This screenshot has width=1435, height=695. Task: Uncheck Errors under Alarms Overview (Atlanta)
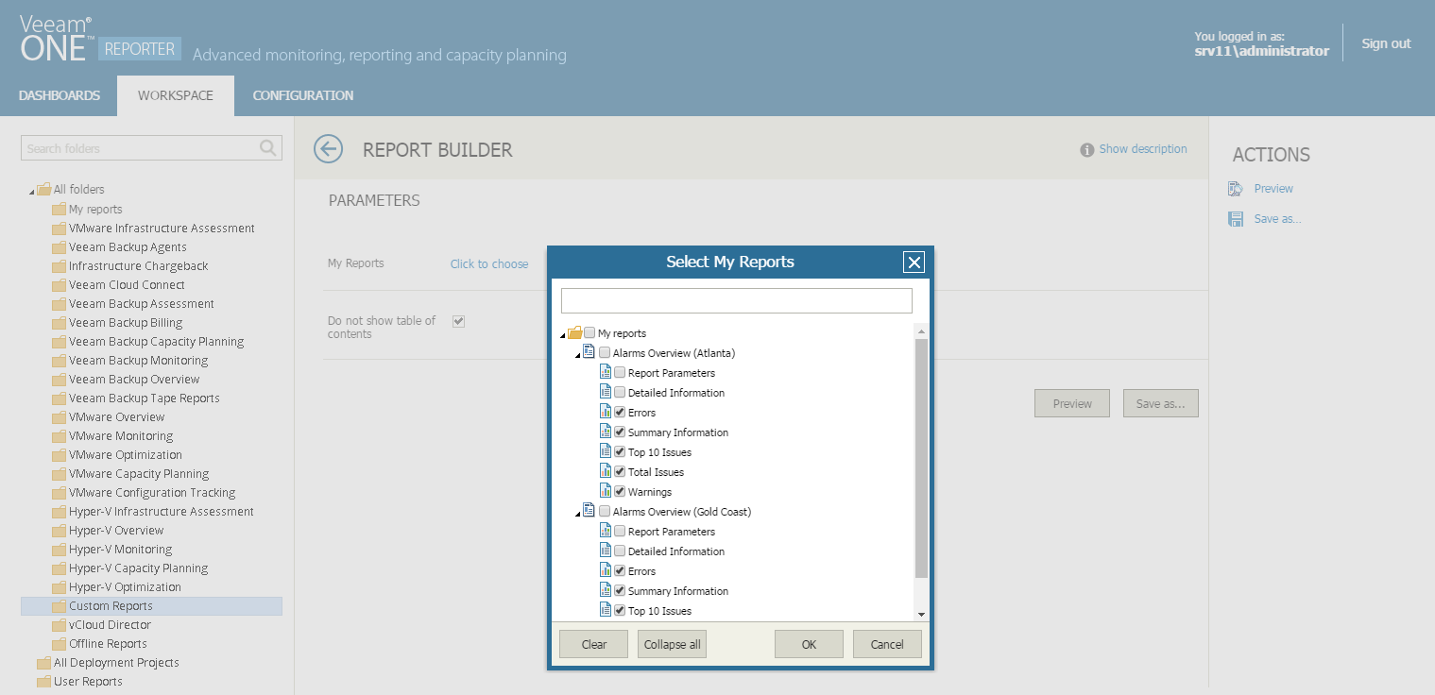point(620,413)
